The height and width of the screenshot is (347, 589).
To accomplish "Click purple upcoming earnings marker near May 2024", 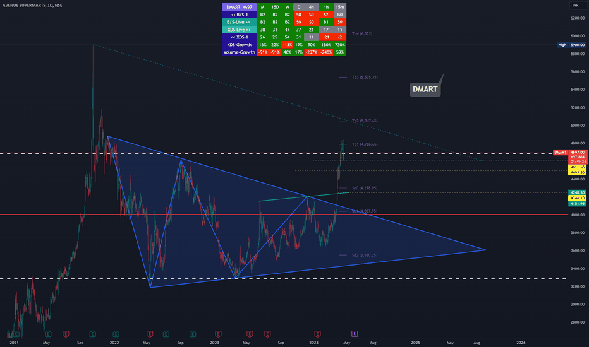I will coord(355,334).
